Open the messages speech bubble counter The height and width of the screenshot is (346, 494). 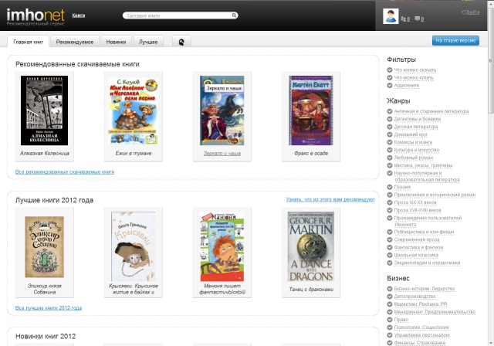tap(419, 19)
